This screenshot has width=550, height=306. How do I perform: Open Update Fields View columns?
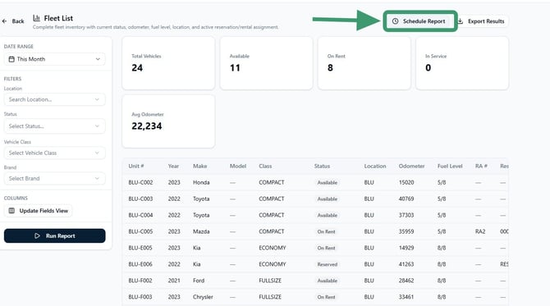(39, 211)
